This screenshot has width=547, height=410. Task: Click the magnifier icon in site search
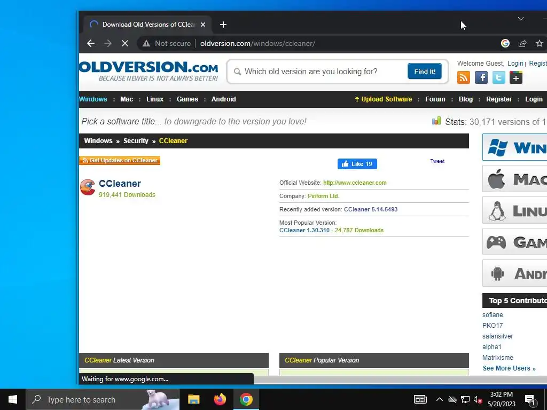coord(238,72)
